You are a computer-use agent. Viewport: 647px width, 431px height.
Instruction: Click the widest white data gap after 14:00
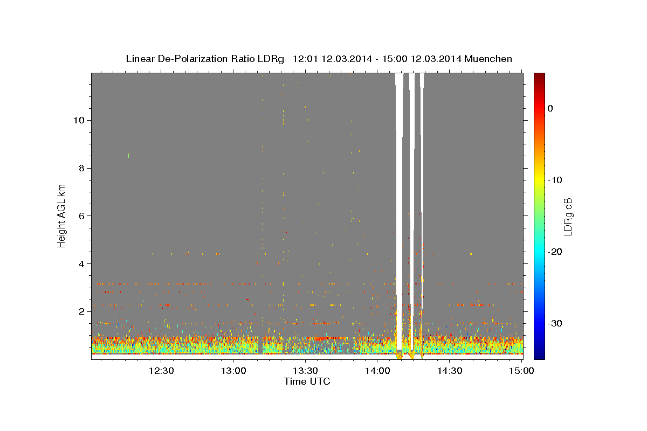coord(399,211)
